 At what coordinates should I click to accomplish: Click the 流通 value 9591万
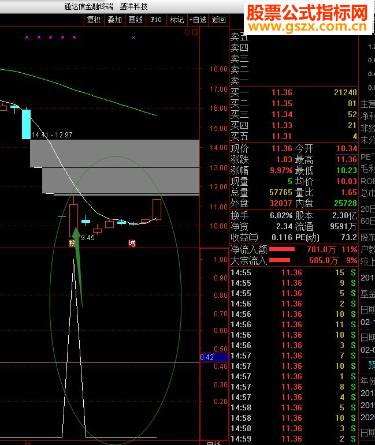[343, 226]
